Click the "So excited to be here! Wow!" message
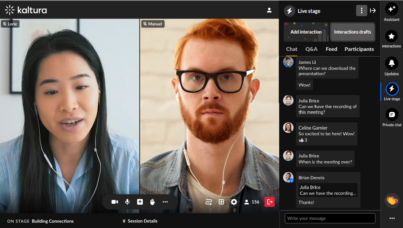This screenshot has height=228, width=403. (326, 134)
